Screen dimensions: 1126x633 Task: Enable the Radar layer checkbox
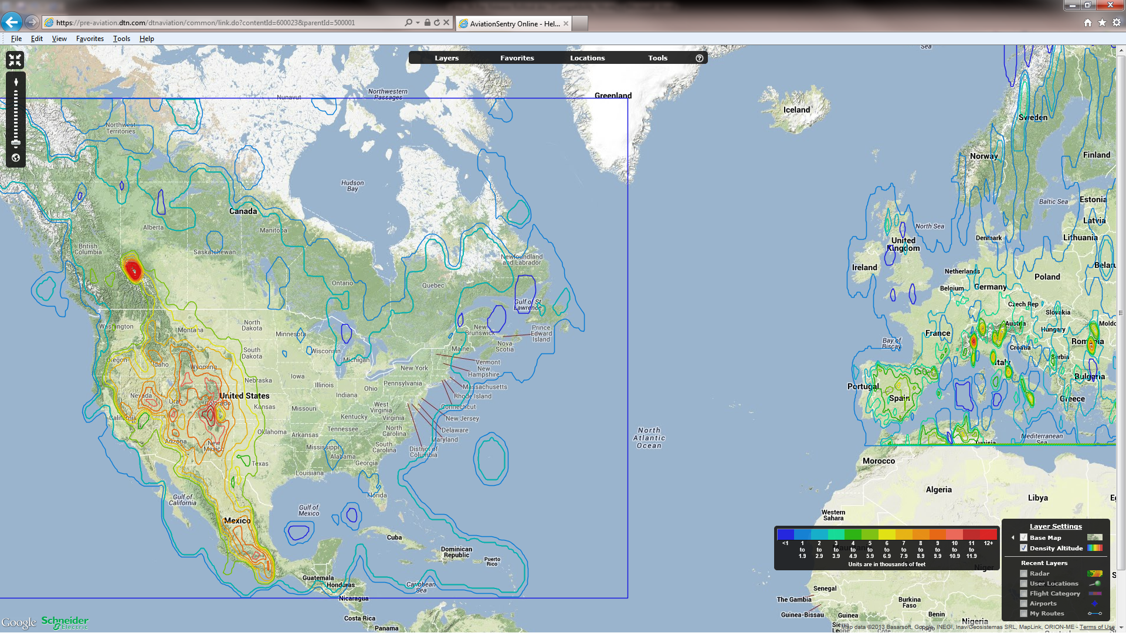(x=1024, y=573)
